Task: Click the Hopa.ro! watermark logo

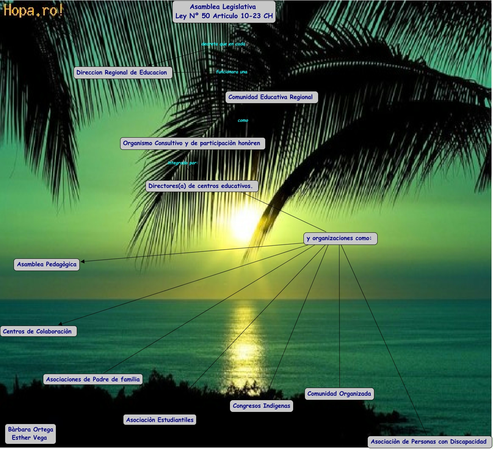Action: 33,10
